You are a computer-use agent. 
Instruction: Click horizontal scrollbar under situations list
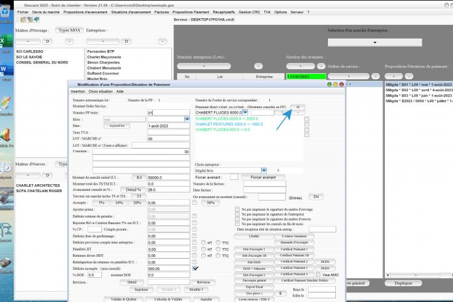pyautogui.click(x=419, y=275)
